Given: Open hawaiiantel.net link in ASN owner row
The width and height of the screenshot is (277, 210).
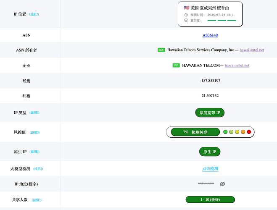Looking at the screenshot, I should [252, 50].
